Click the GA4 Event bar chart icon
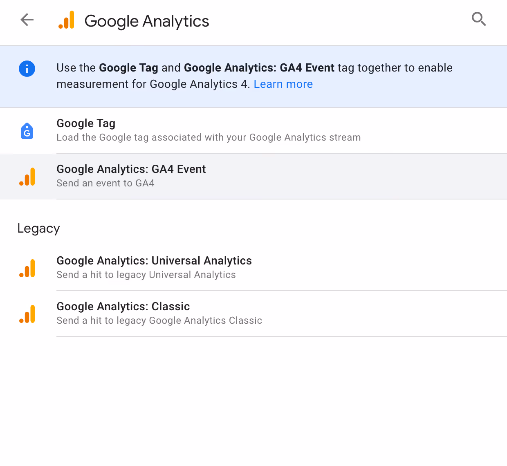 click(27, 177)
